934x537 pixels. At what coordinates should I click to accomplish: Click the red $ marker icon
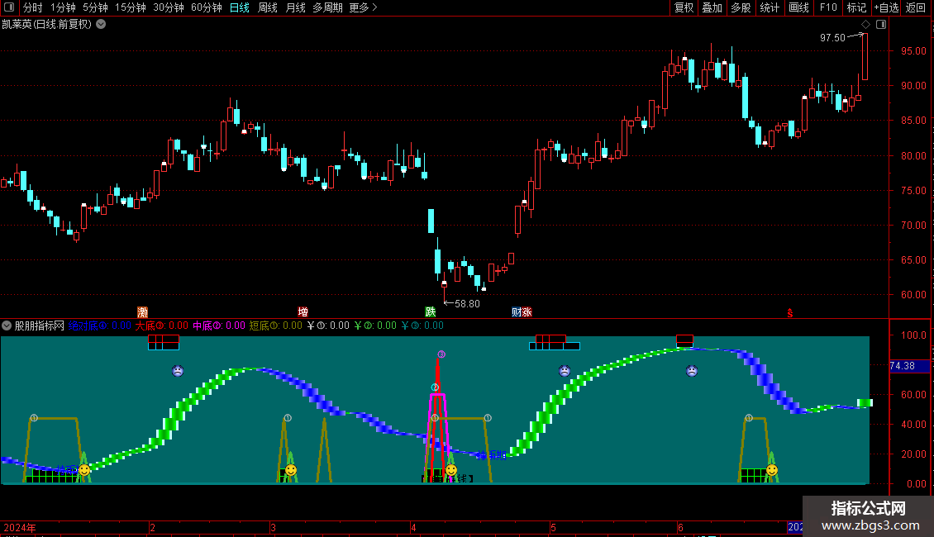coord(790,313)
